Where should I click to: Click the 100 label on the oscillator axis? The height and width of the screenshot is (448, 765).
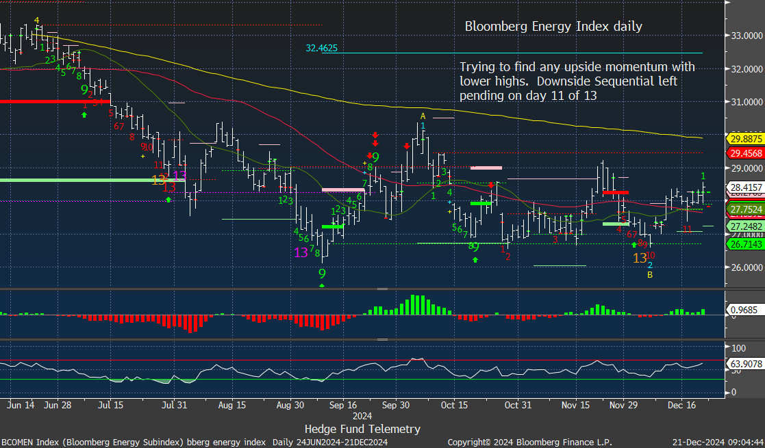click(739, 348)
